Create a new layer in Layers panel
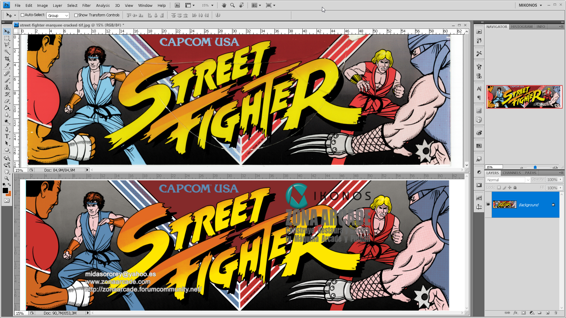This screenshot has width=566, height=318. 548,313
